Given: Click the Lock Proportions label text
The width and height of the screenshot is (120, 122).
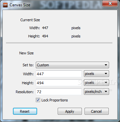Looking at the screenshot, I should pos(55,100).
